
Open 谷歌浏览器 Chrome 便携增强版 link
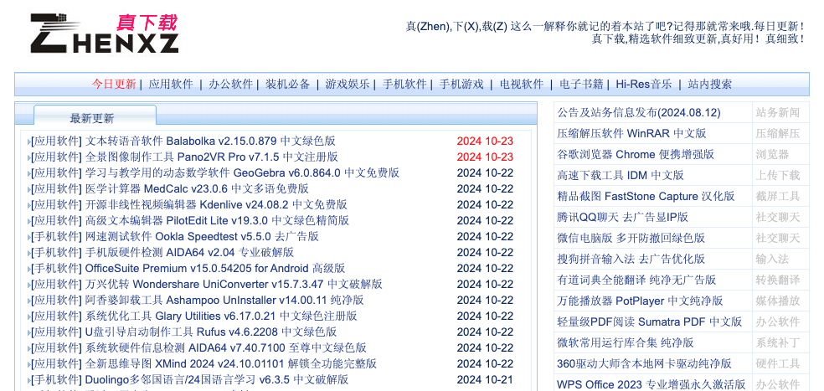tap(636, 155)
